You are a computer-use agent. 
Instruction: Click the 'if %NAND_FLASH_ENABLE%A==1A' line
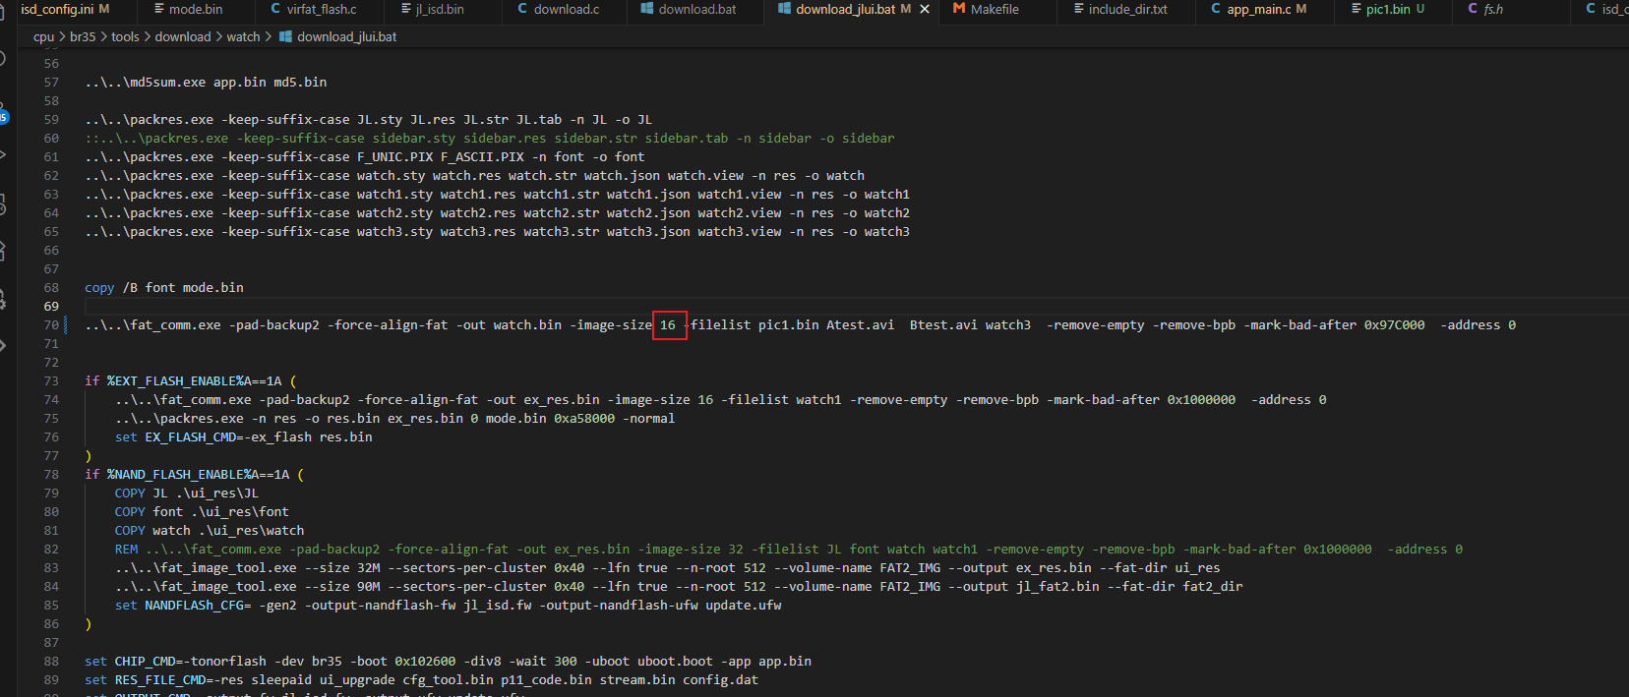click(195, 474)
